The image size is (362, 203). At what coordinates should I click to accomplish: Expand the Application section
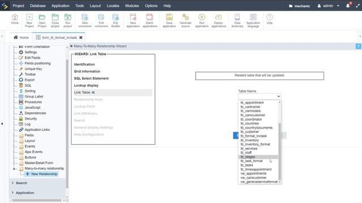click(x=25, y=193)
